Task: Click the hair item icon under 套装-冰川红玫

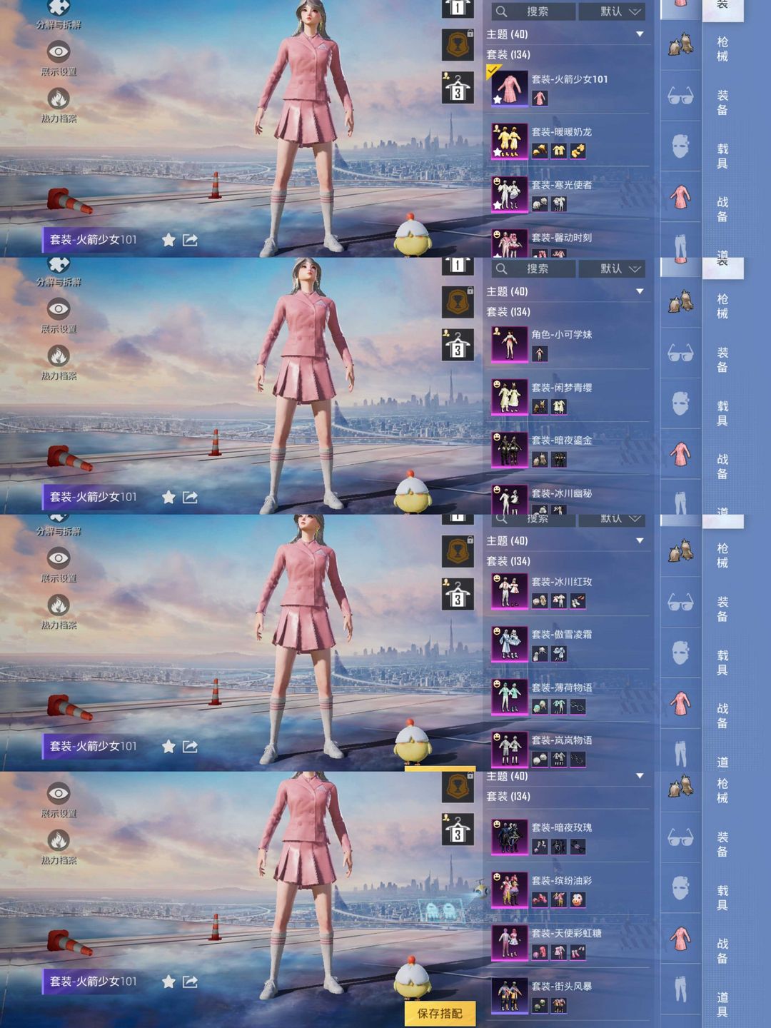Action: [540, 601]
